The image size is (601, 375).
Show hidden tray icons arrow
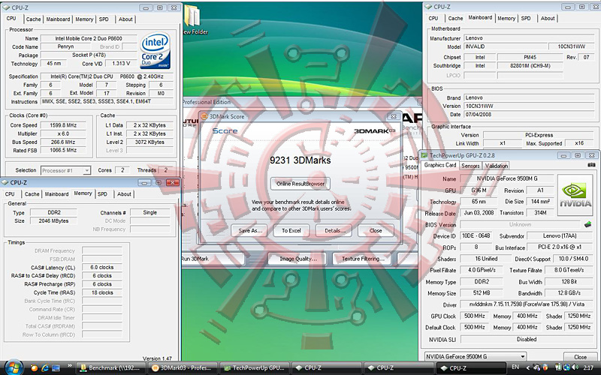(527, 367)
